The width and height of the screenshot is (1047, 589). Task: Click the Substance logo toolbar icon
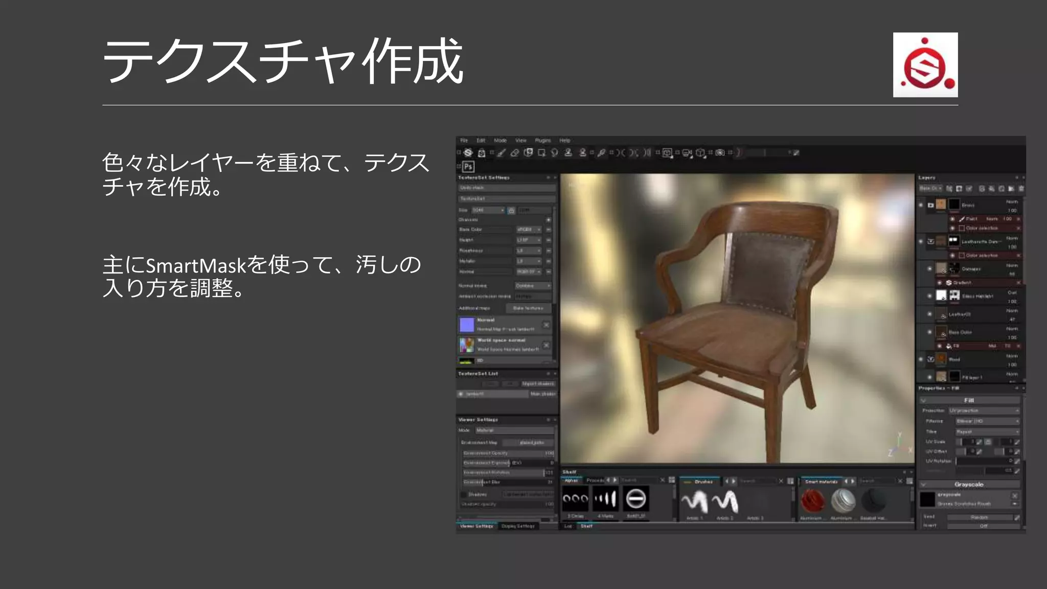point(468,152)
